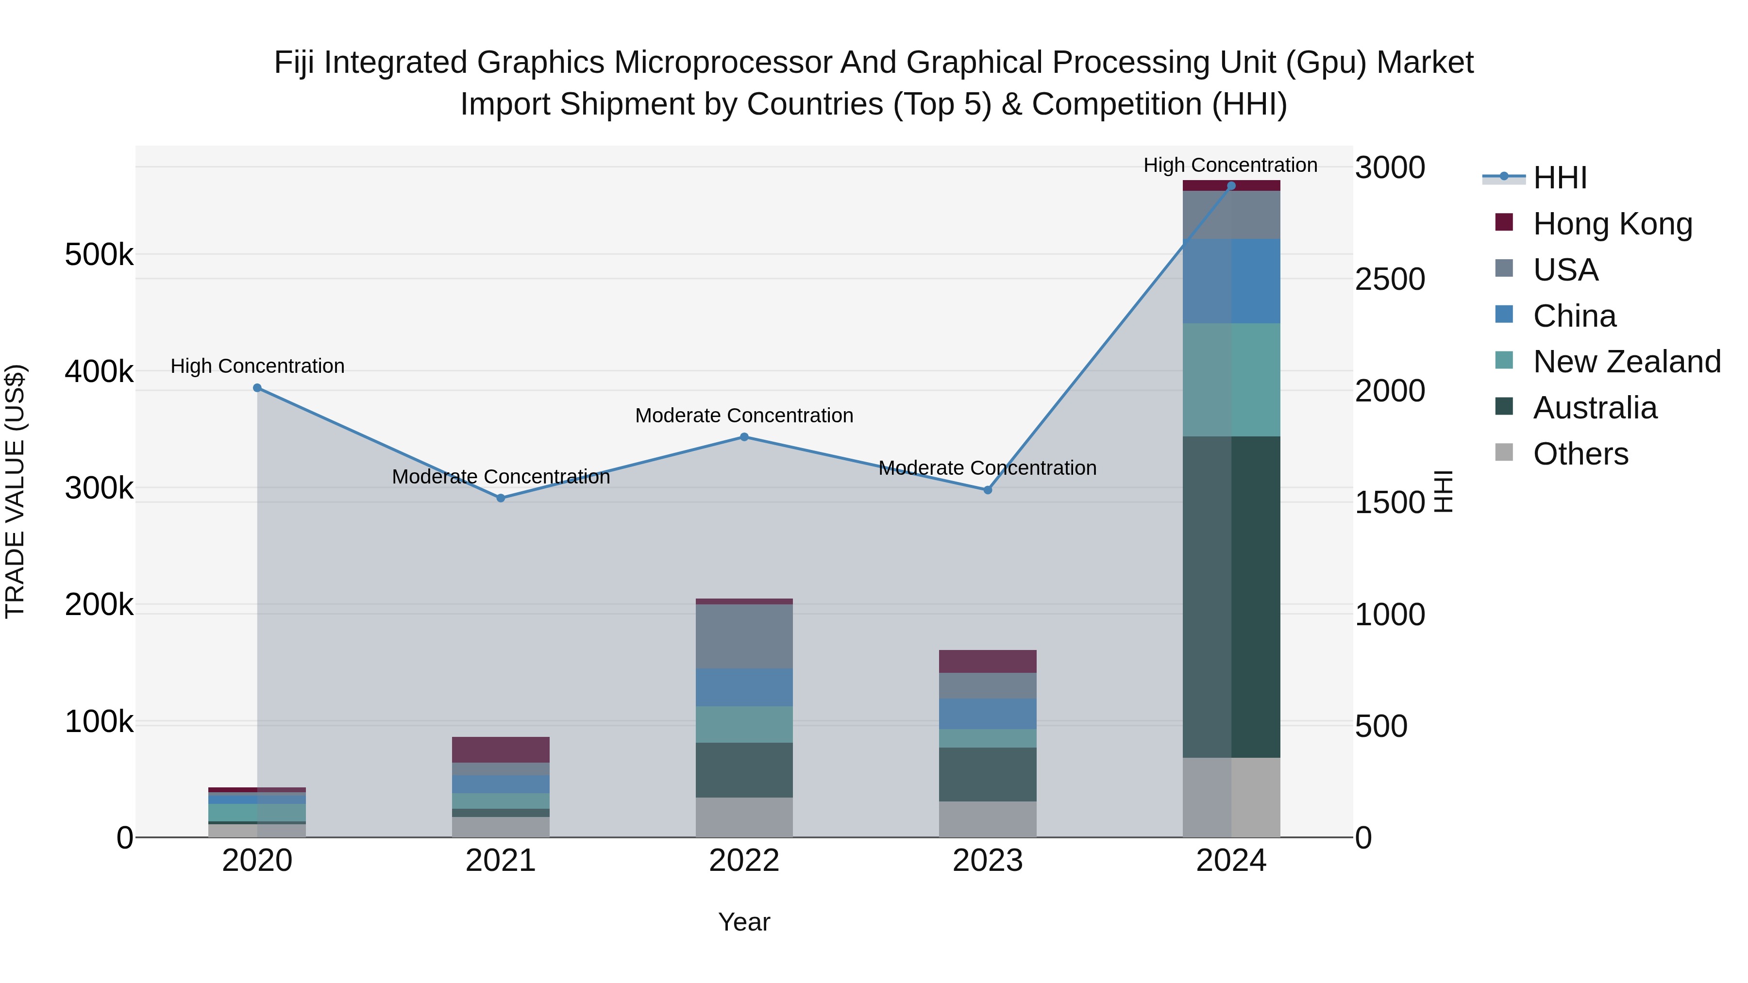Select the 2023 HHI data point
The image size is (1748, 983).
pos(988,490)
